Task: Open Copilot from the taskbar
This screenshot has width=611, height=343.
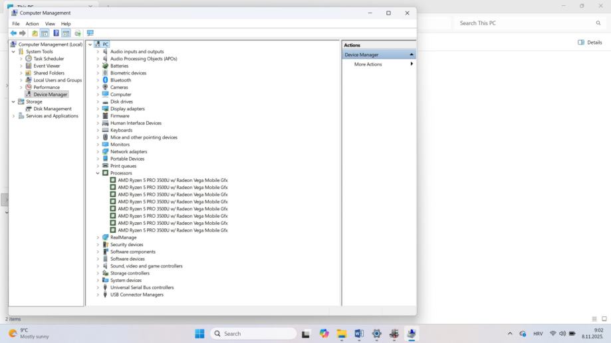Action: coord(324,334)
